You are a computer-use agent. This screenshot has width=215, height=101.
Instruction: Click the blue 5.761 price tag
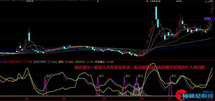point(209,19)
